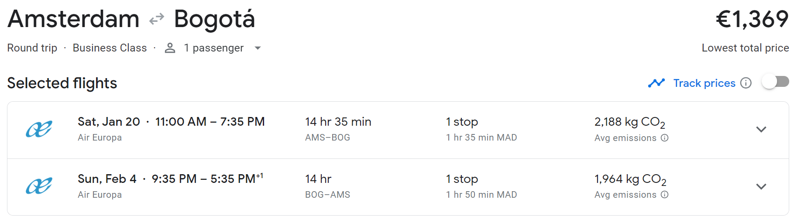Click the 1,964 kg CO2 emissions value
This screenshot has width=794, height=220.
630,179
